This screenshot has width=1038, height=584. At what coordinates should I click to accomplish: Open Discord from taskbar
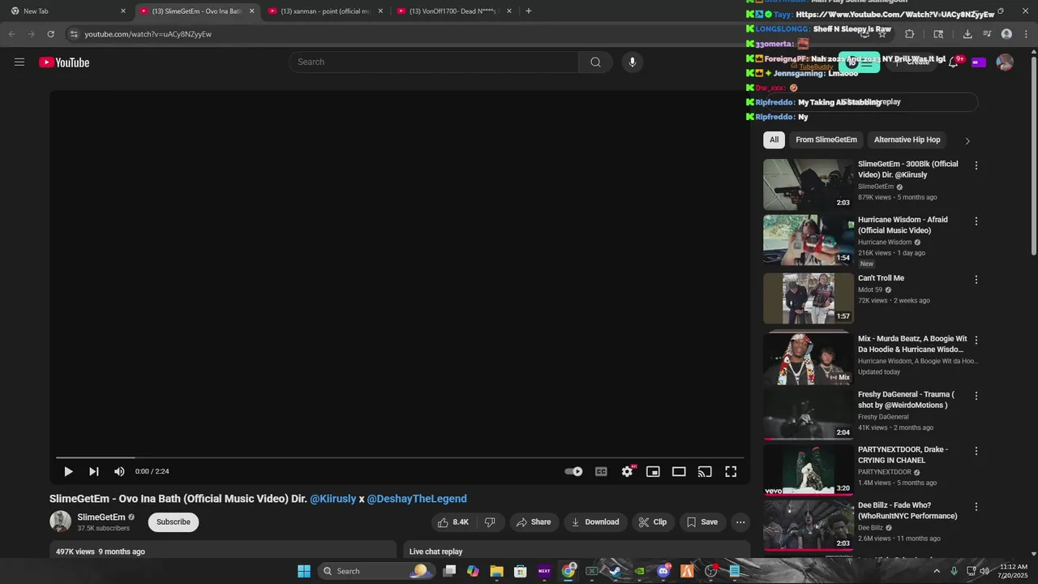click(x=663, y=571)
